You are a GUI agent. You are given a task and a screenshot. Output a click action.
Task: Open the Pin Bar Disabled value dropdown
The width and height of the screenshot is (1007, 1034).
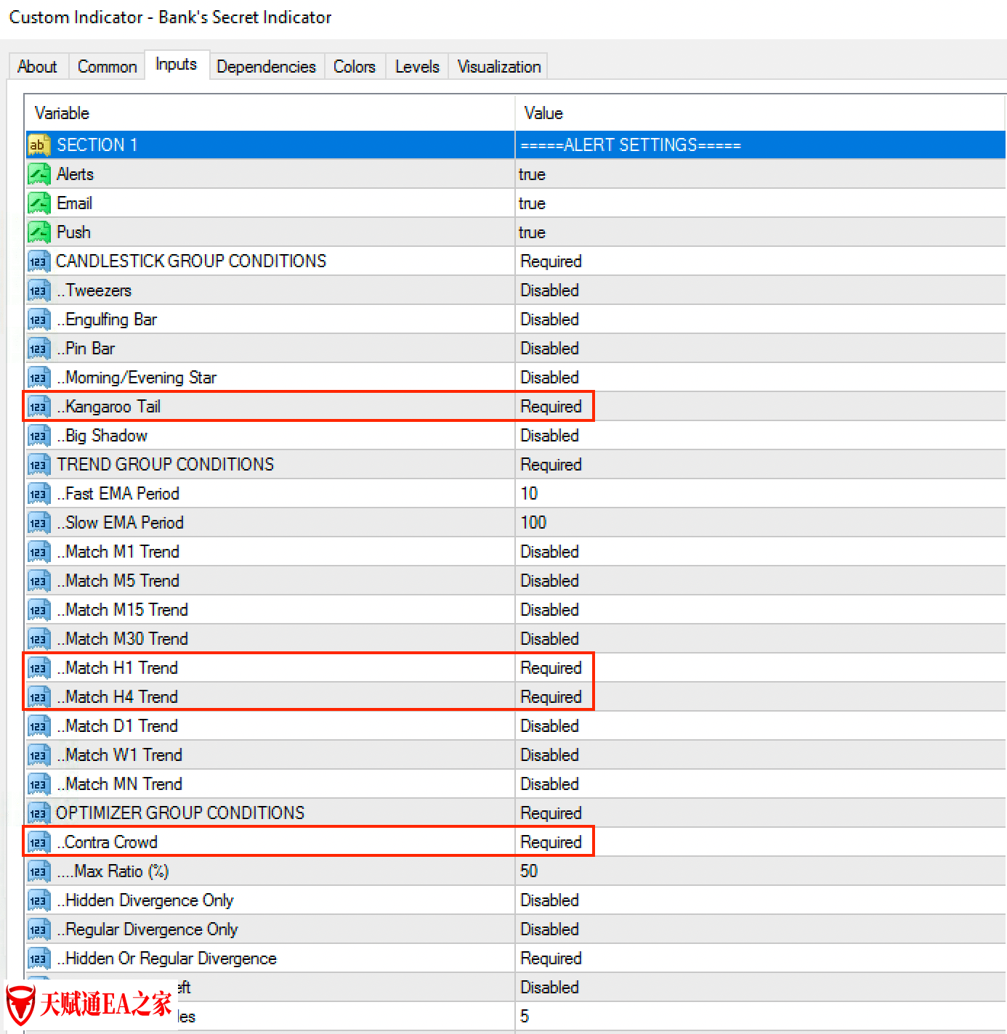[549, 349]
